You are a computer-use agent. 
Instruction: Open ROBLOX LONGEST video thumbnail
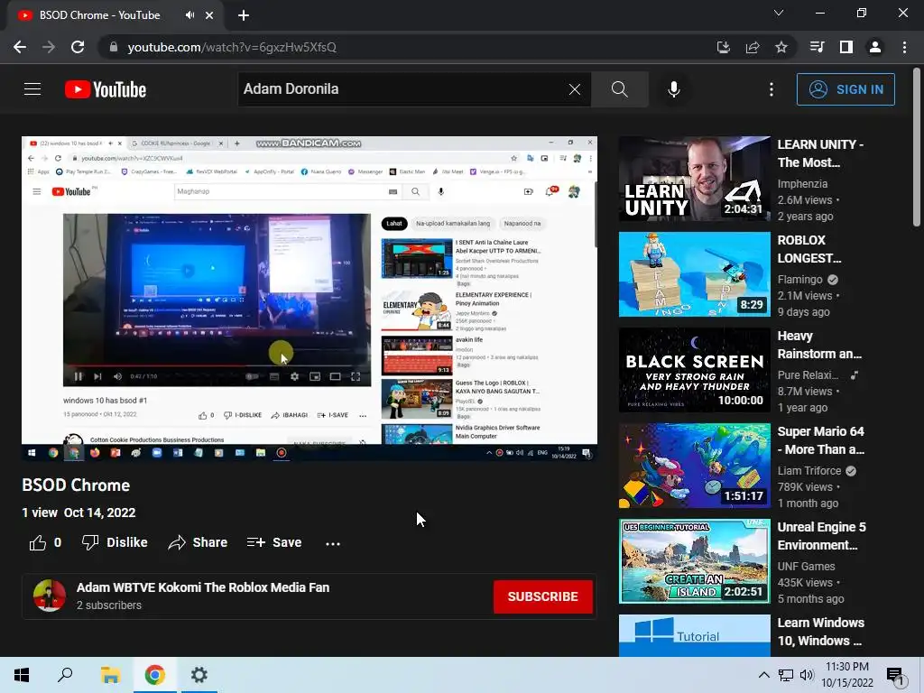coord(694,274)
